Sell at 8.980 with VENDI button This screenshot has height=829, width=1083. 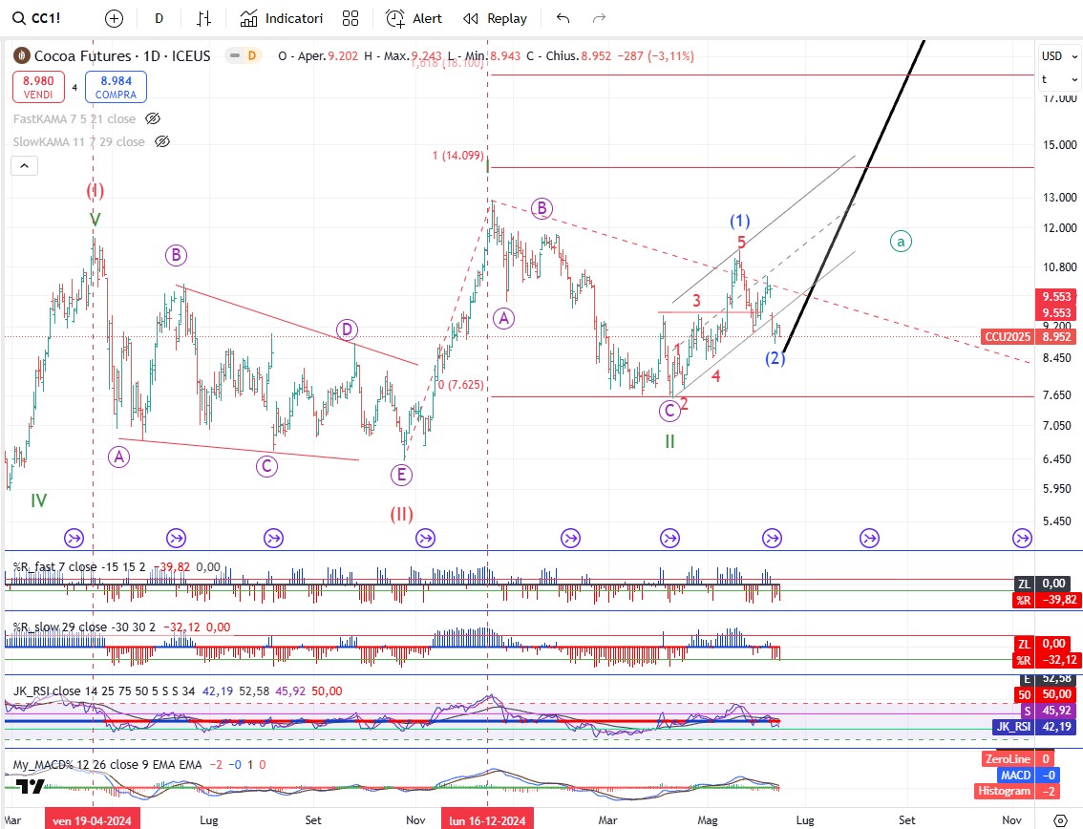pyautogui.click(x=38, y=87)
